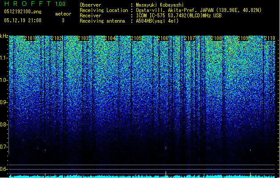Click the cyan meteor echo between 2101 and 2102

coord(45,150)
